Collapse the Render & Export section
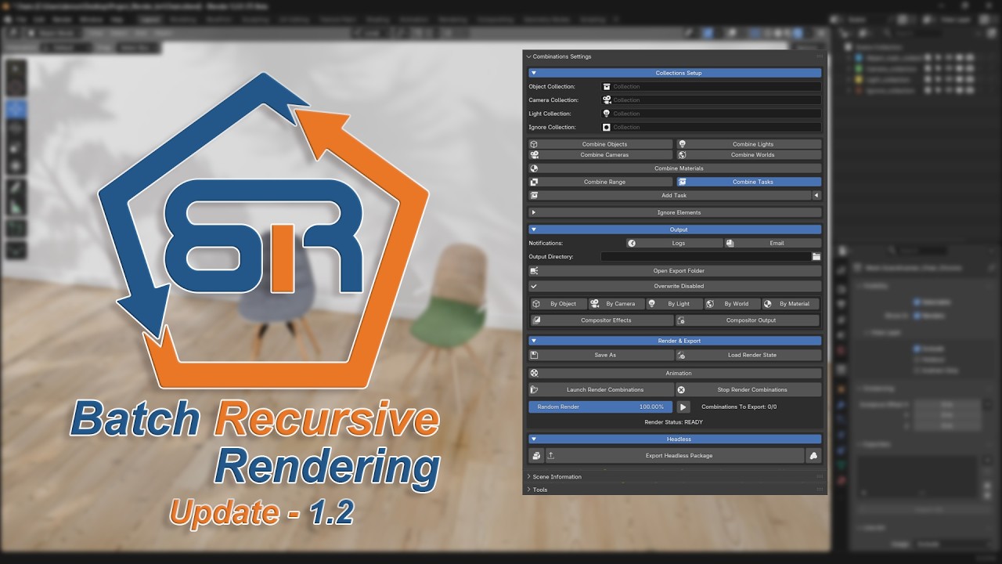 (x=675, y=341)
